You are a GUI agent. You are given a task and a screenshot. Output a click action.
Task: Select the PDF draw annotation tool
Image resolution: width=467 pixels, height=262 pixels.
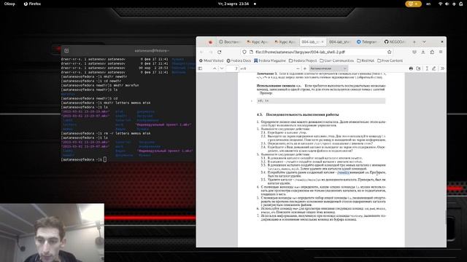[434, 68]
